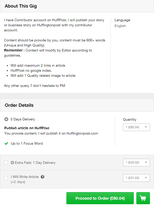Open the Write Article quantity dropdown £37.53
The width and height of the screenshot is (154, 208).
coord(136,178)
